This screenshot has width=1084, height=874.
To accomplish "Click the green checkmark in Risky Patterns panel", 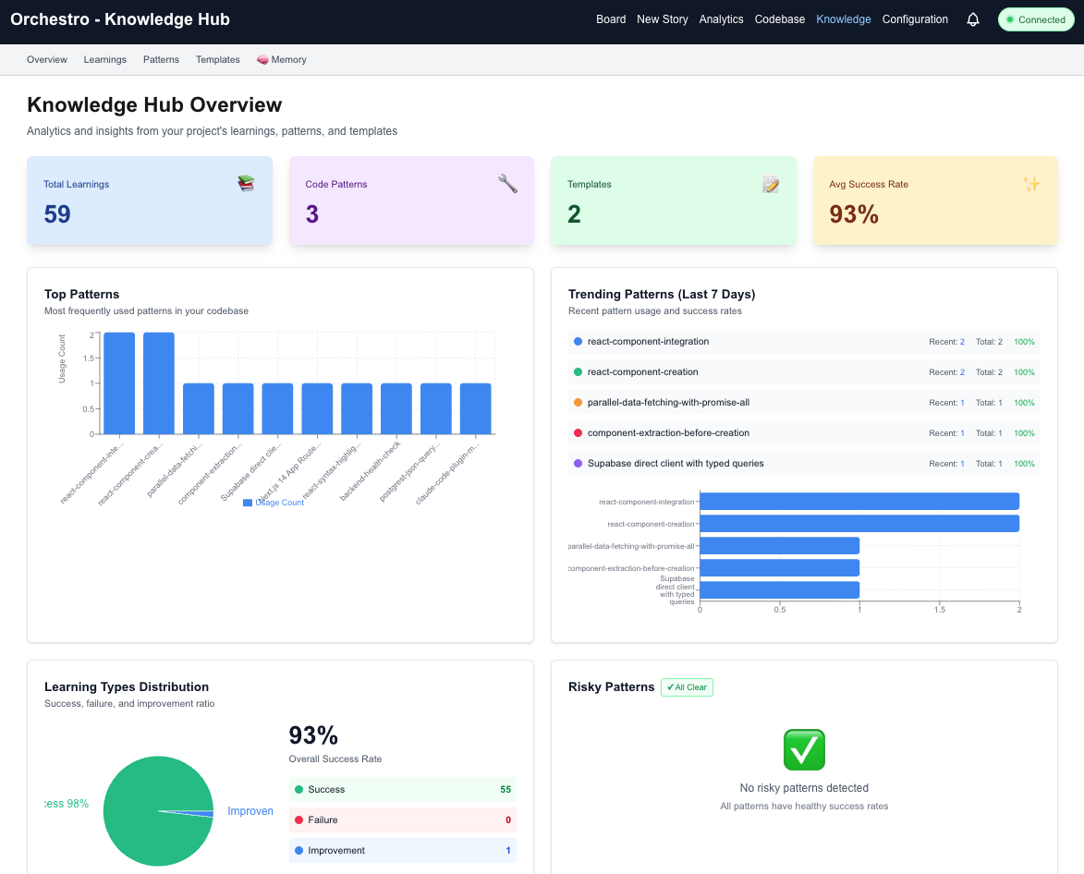I will tap(803, 749).
